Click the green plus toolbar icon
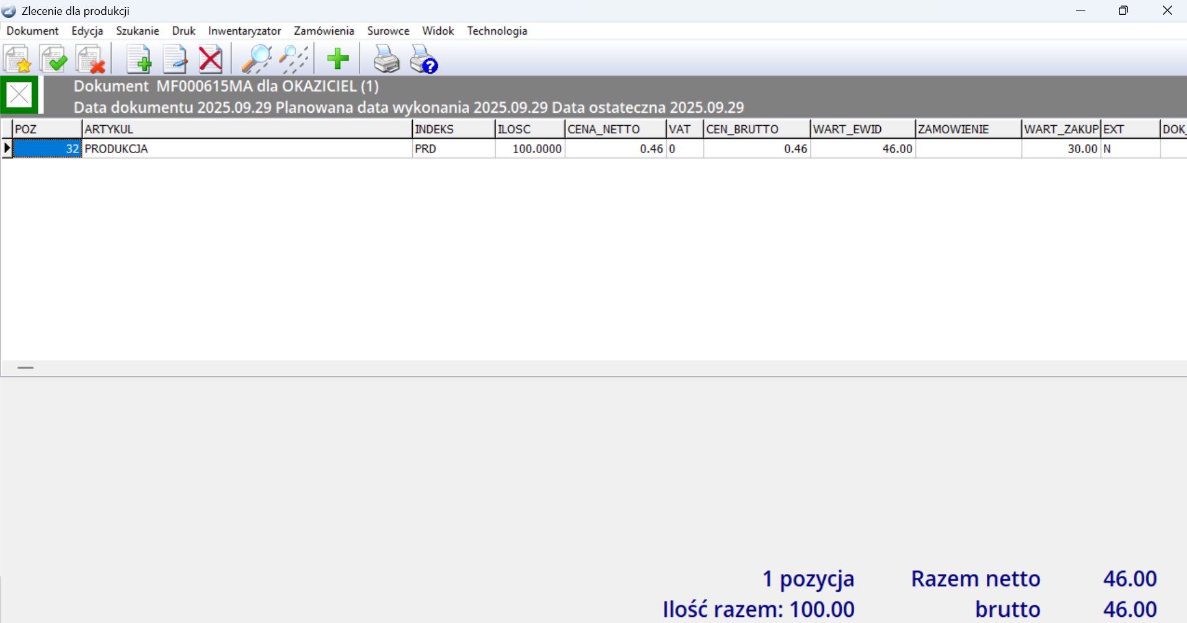 coord(338,60)
